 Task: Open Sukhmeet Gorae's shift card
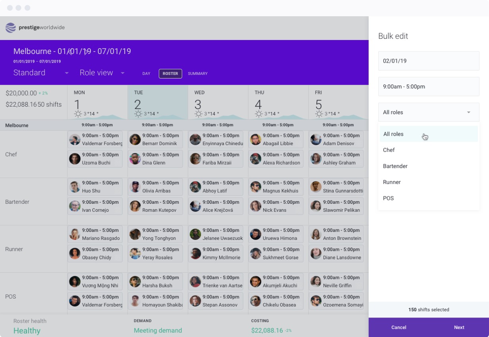276,254
